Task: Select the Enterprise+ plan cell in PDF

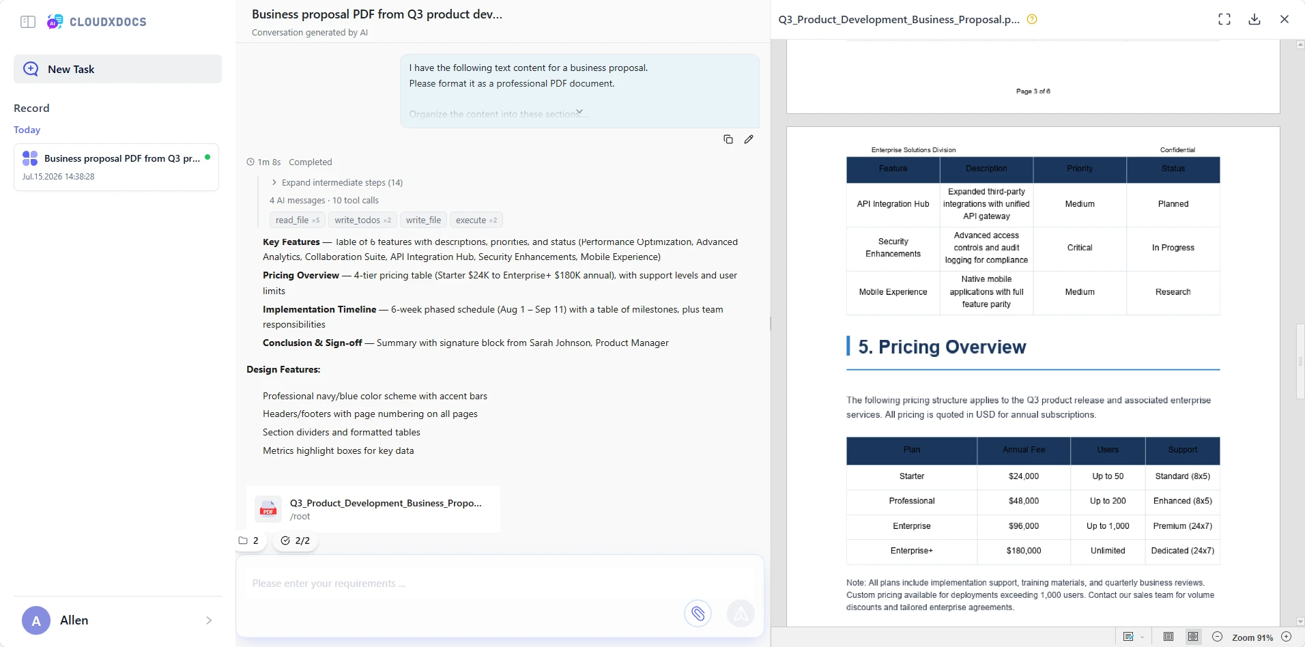Action: [912, 551]
